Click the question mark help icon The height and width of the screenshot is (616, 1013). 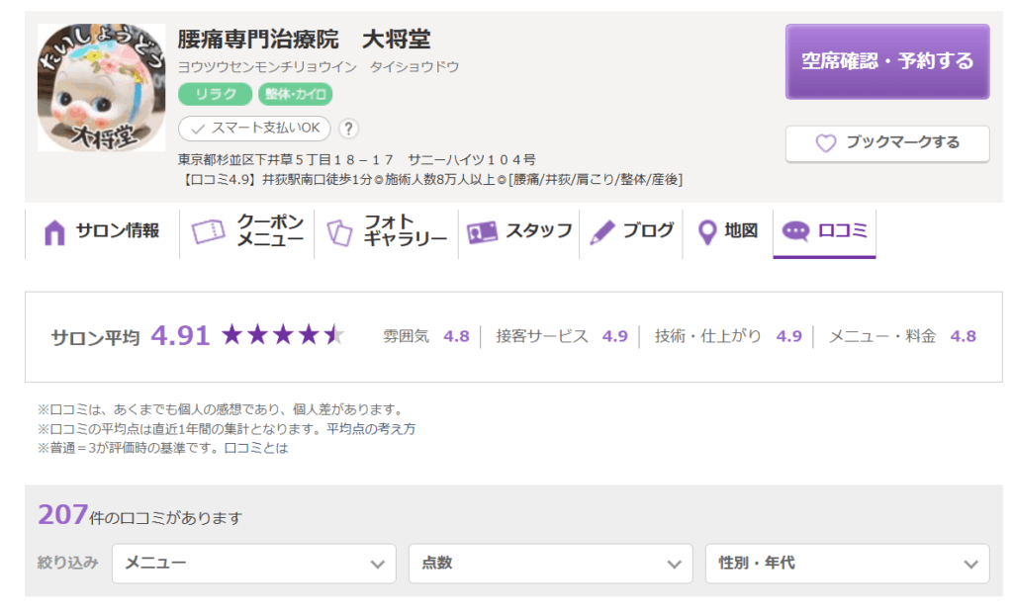pyautogui.click(x=348, y=129)
